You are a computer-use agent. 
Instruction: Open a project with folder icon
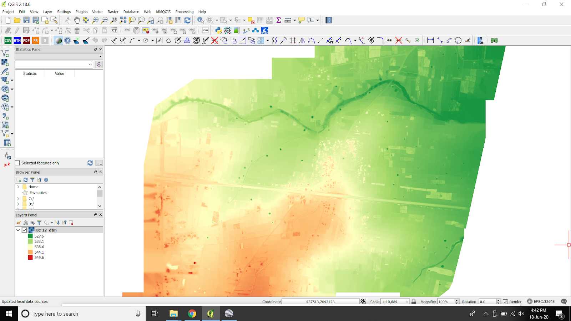(x=17, y=20)
